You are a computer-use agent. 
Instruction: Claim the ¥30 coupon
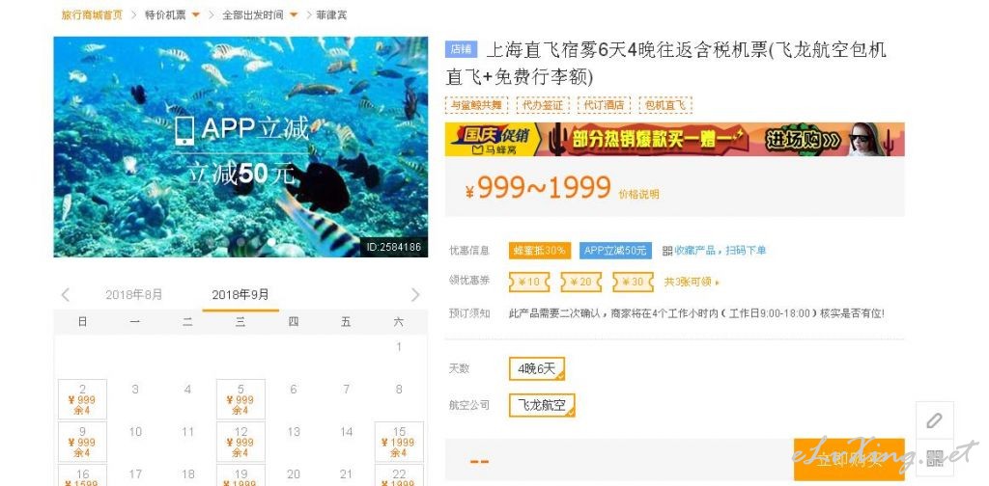click(x=633, y=282)
